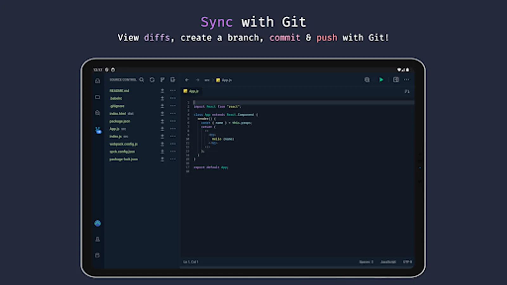Click the commit icon in Source Control header

tap(173, 80)
